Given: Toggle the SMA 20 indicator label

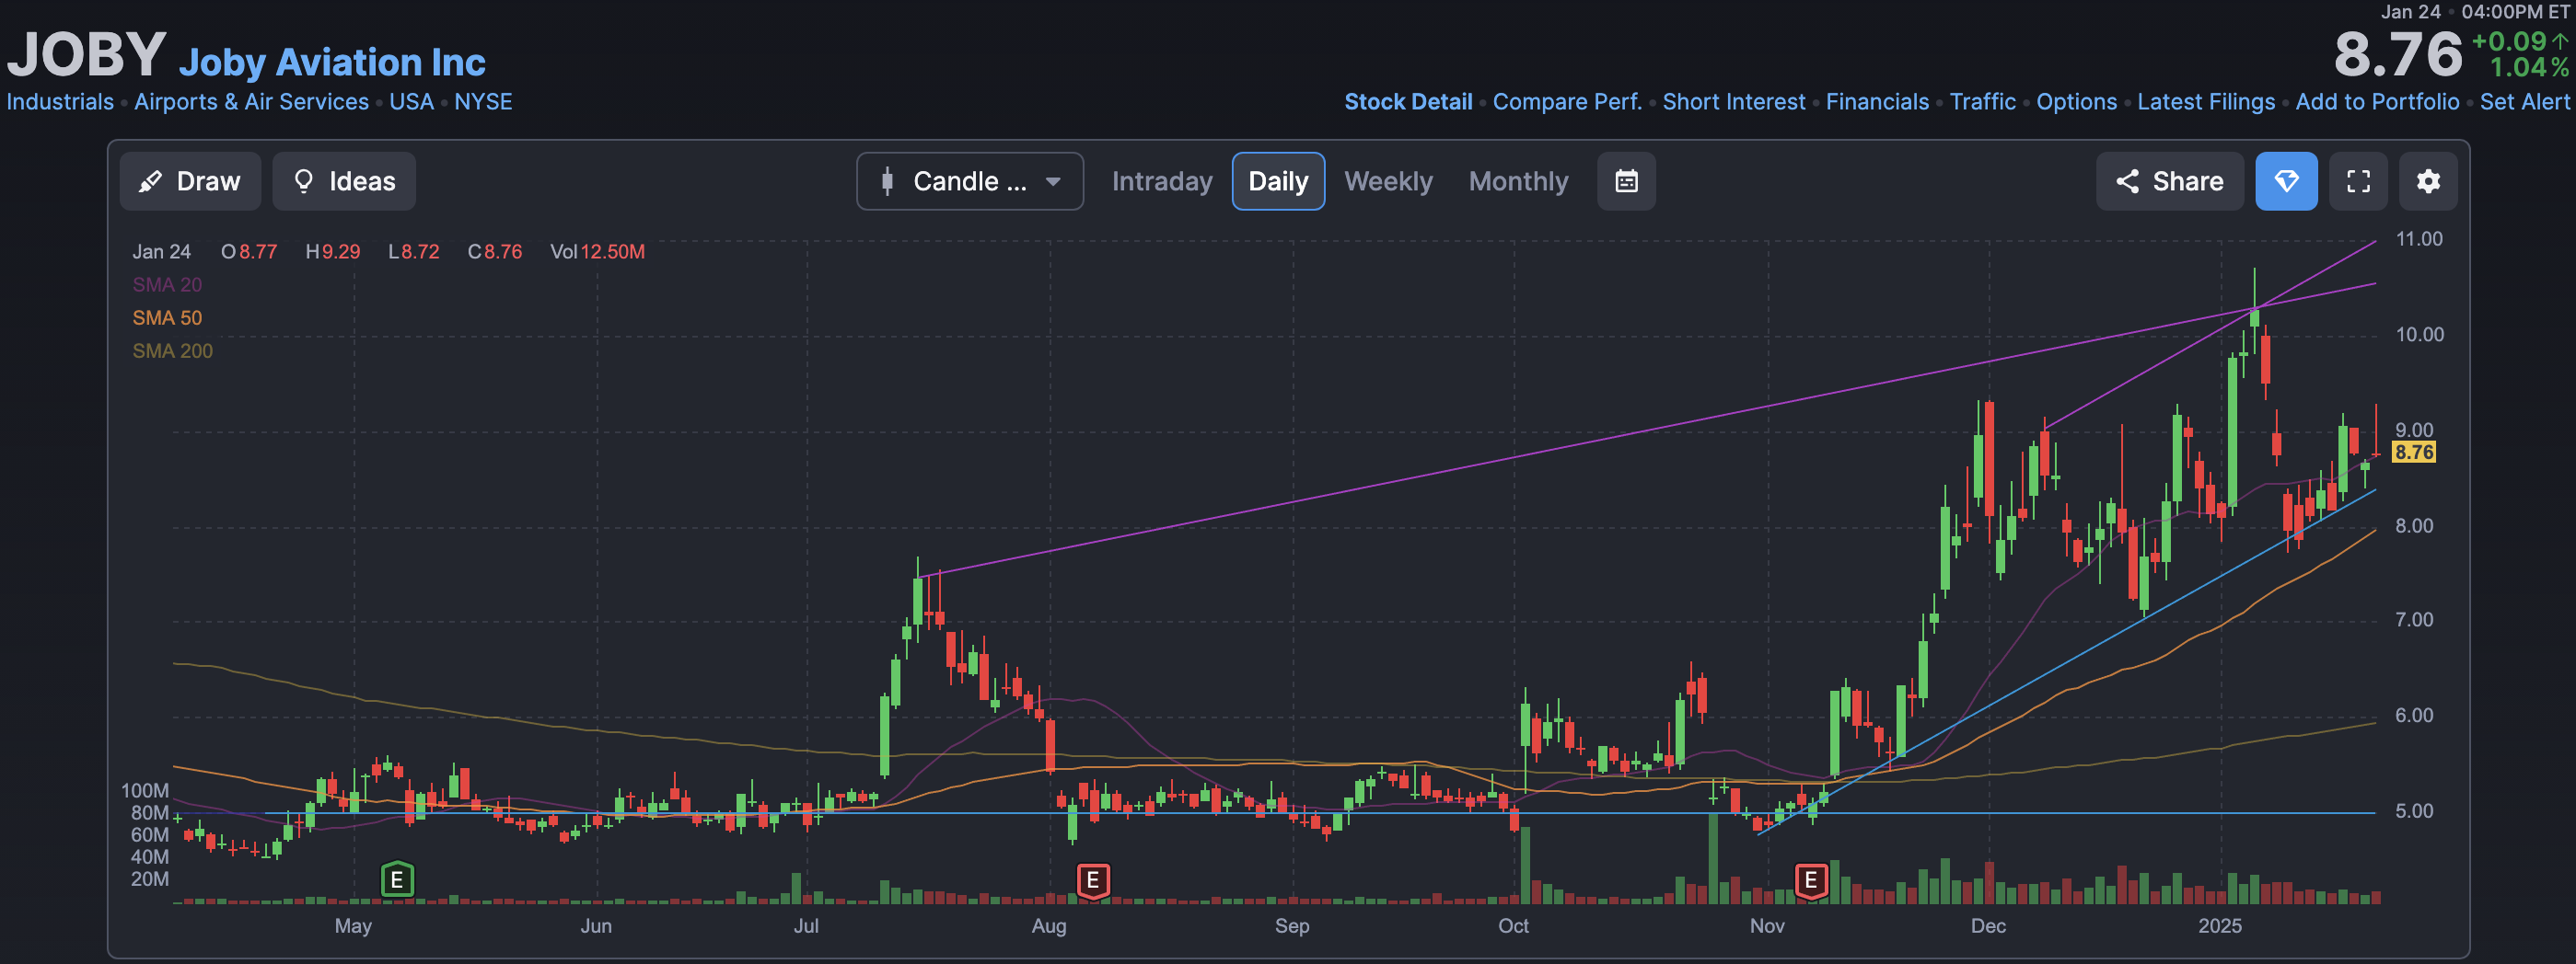Looking at the screenshot, I should (167, 285).
